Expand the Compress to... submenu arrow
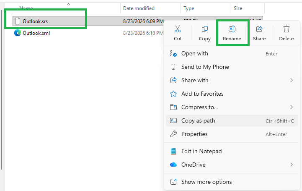 (292, 107)
